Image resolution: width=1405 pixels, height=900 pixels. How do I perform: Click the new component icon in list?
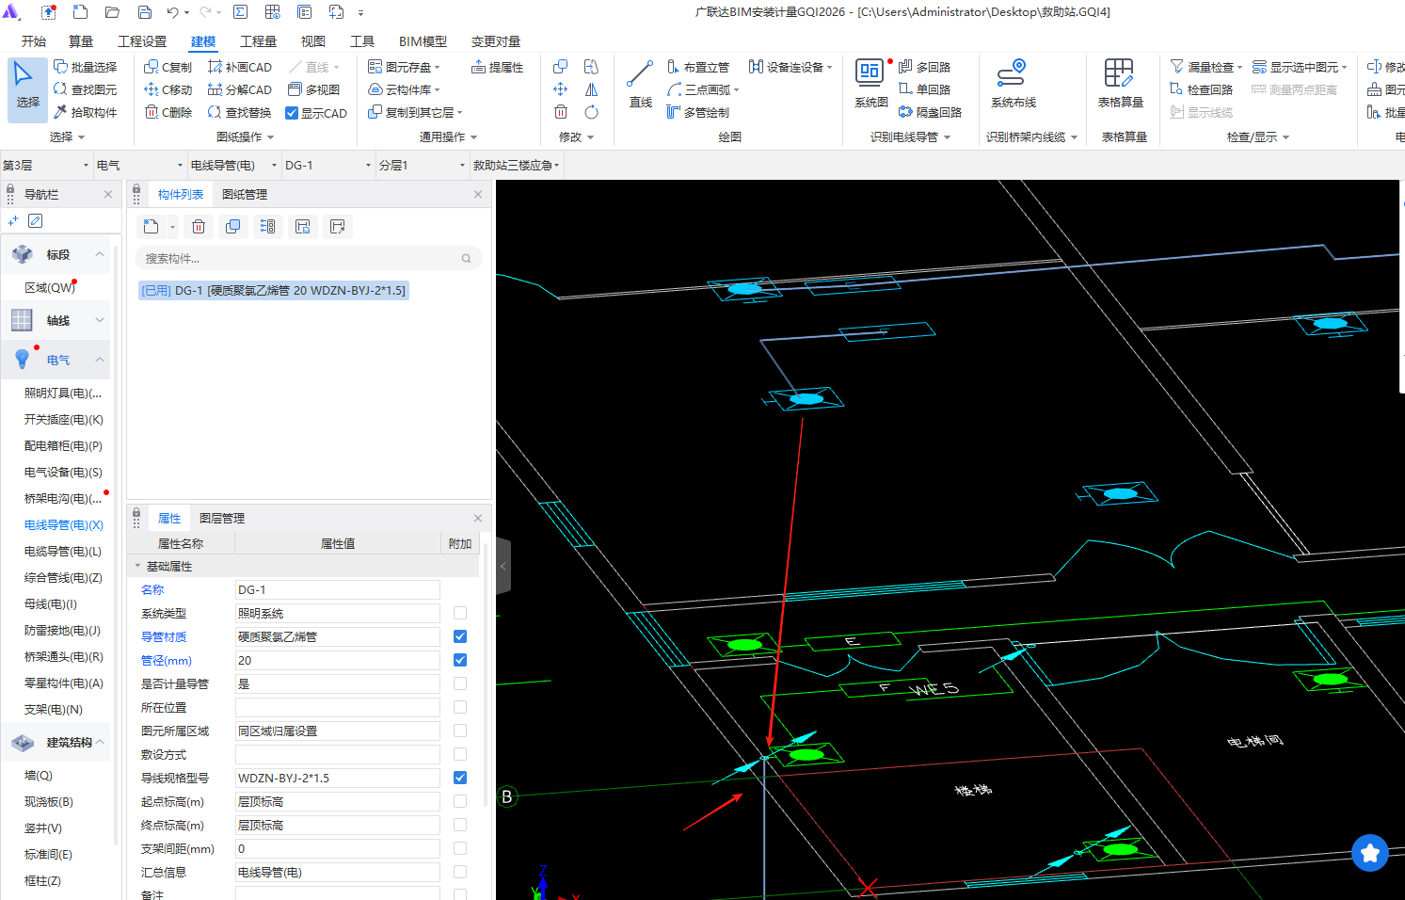coord(151,226)
